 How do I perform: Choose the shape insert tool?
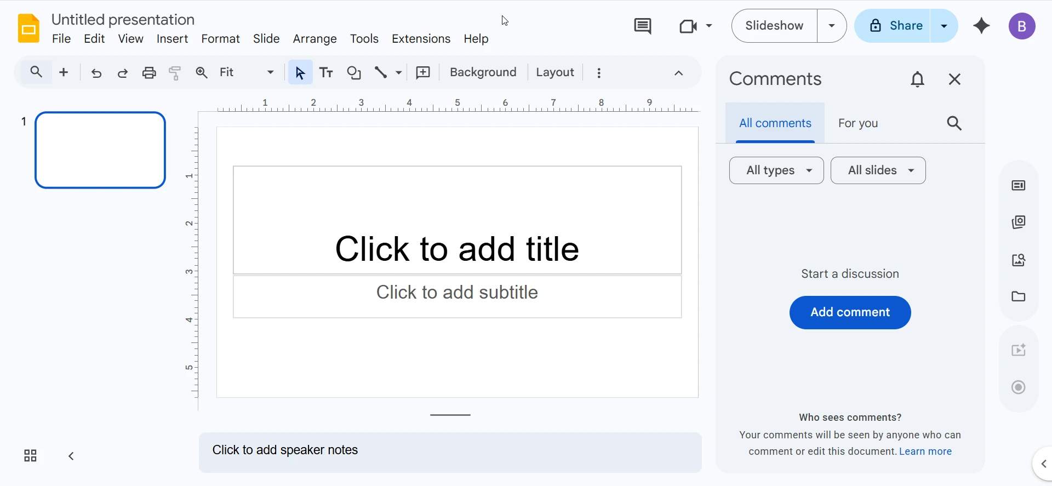[x=354, y=73]
